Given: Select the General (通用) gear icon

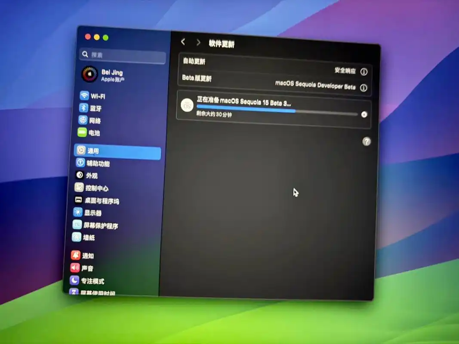Looking at the screenshot, I should [81, 150].
